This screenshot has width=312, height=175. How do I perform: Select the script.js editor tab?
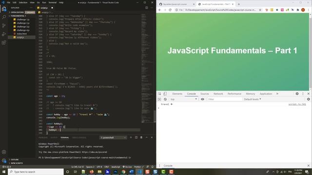(x=45, y=8)
